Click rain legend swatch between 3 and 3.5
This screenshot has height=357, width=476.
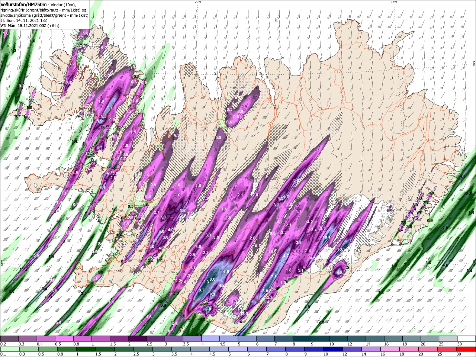[162, 349]
